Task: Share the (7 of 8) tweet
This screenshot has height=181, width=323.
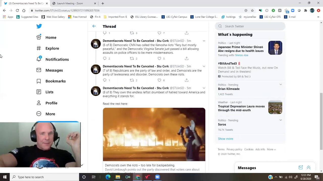Action: click(x=186, y=80)
